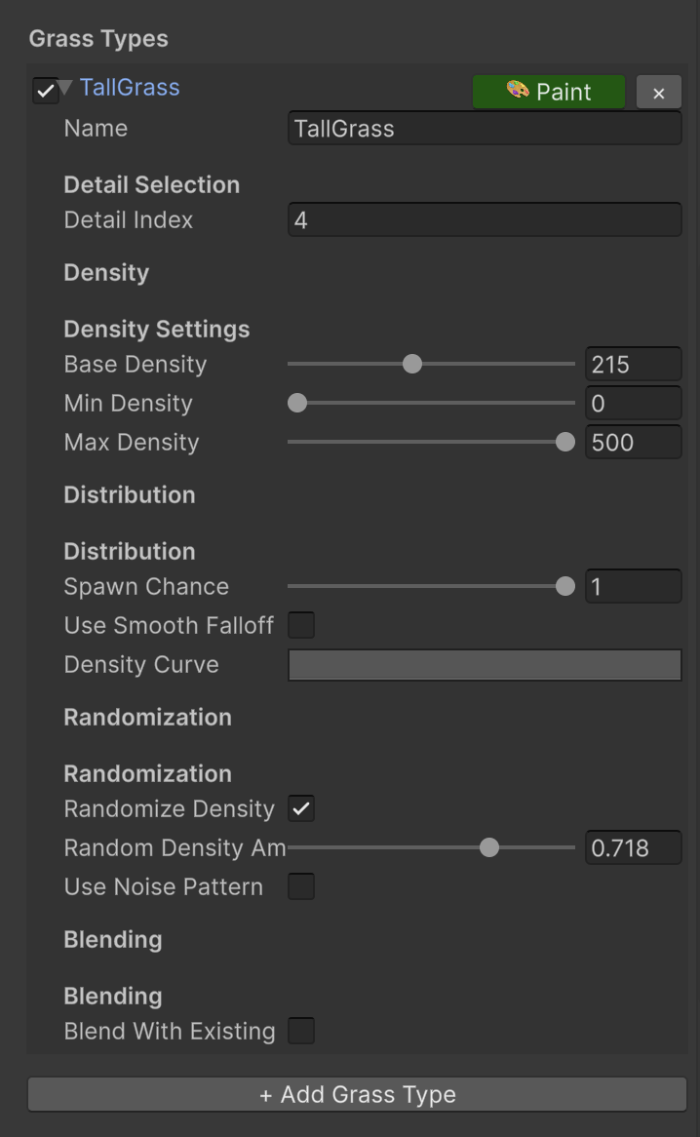Image resolution: width=700 pixels, height=1137 pixels.
Task: Click the Min Density slider handle
Action: [297, 403]
